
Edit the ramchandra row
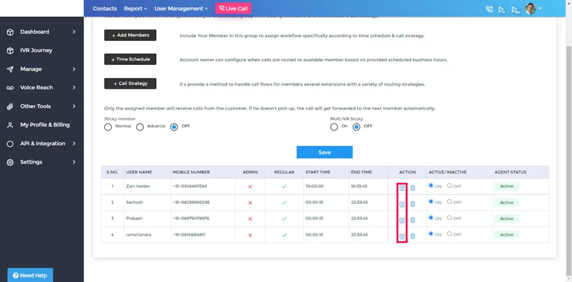click(x=402, y=236)
